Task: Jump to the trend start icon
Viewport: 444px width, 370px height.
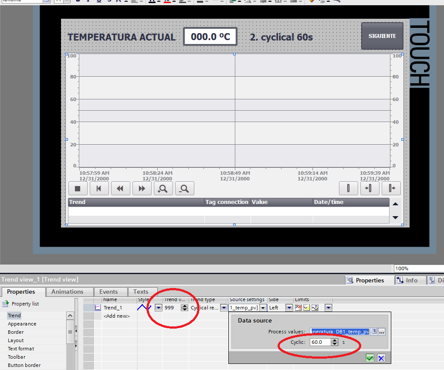Action: point(99,188)
